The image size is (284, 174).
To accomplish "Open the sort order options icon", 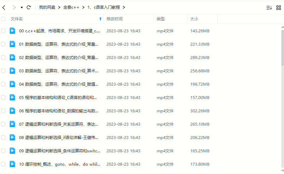I will tap(269, 8).
